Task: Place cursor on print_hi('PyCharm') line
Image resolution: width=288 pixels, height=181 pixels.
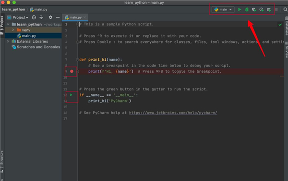Action: (109, 101)
